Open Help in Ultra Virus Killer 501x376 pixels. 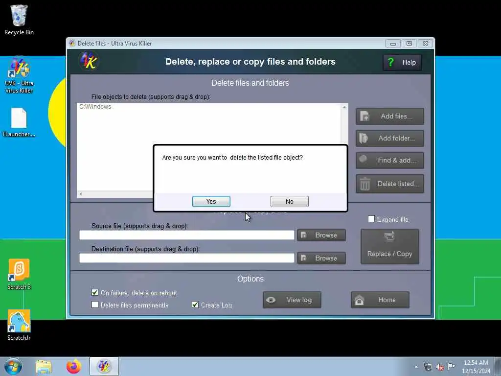(402, 62)
